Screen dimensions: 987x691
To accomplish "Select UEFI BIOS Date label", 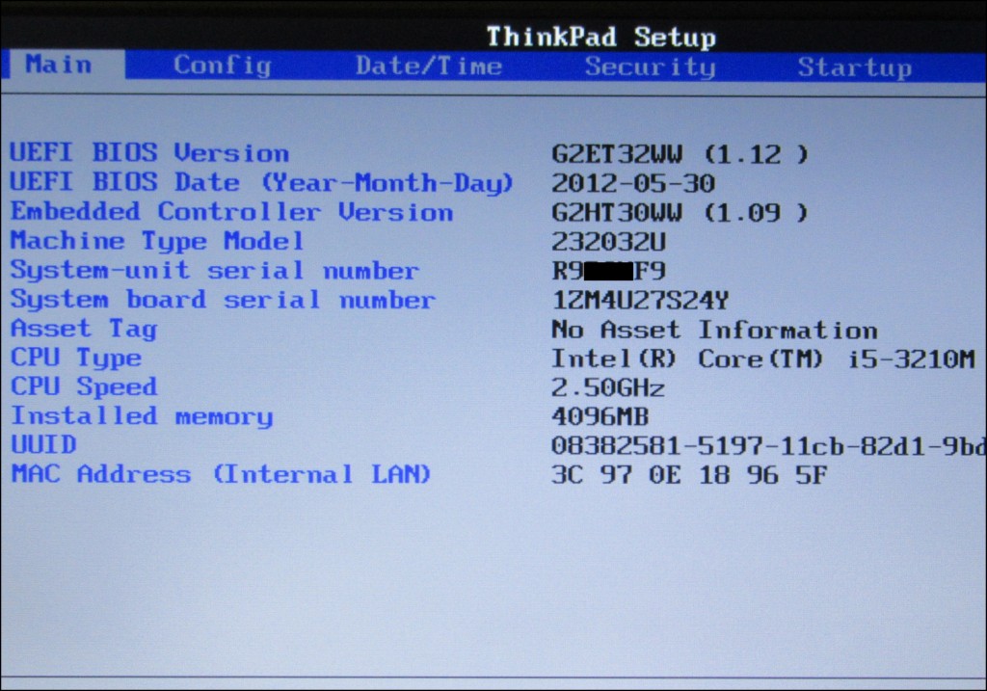I will pyautogui.click(x=262, y=182).
